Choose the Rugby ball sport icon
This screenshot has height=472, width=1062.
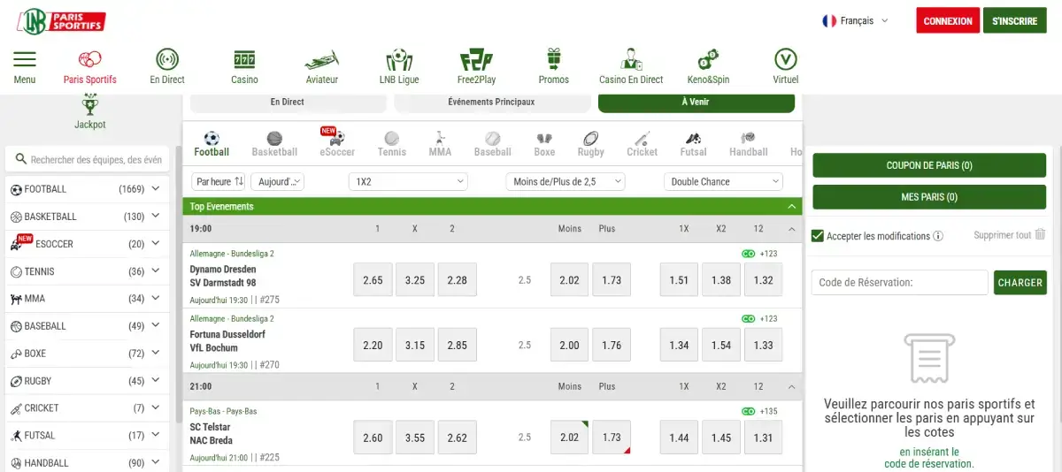coord(590,139)
